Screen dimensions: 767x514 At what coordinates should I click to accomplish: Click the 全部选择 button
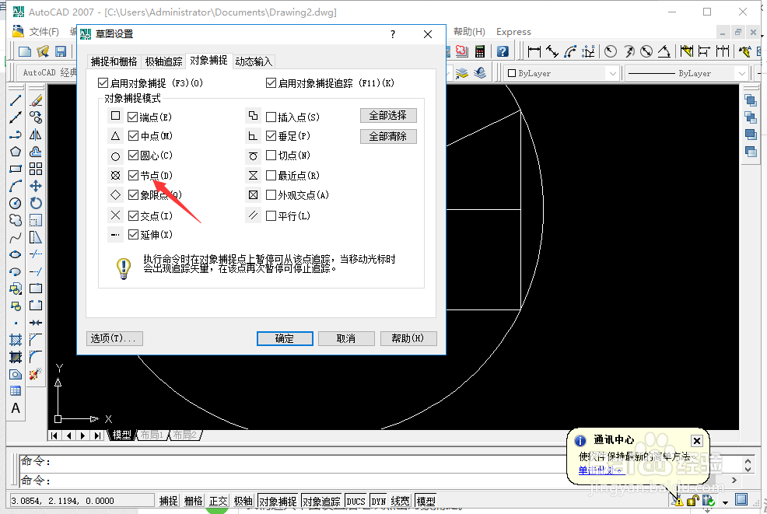coord(388,115)
